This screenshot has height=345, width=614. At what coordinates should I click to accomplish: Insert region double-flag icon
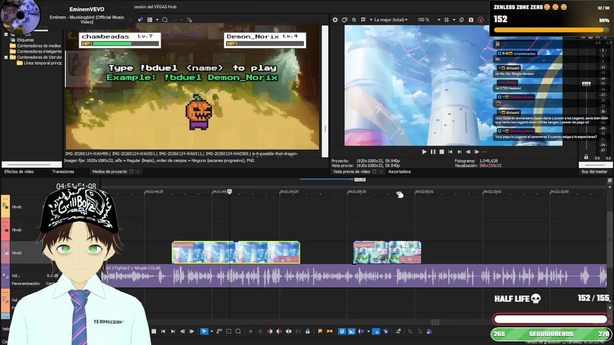click(330, 331)
